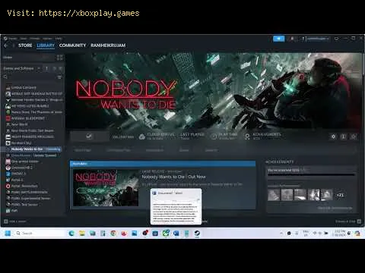Select 'Limbus Company' in game list
Image resolution: width=365 pixels, height=273 pixels.
24,87
